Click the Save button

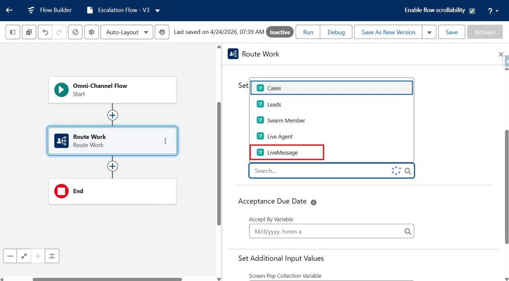tap(452, 32)
